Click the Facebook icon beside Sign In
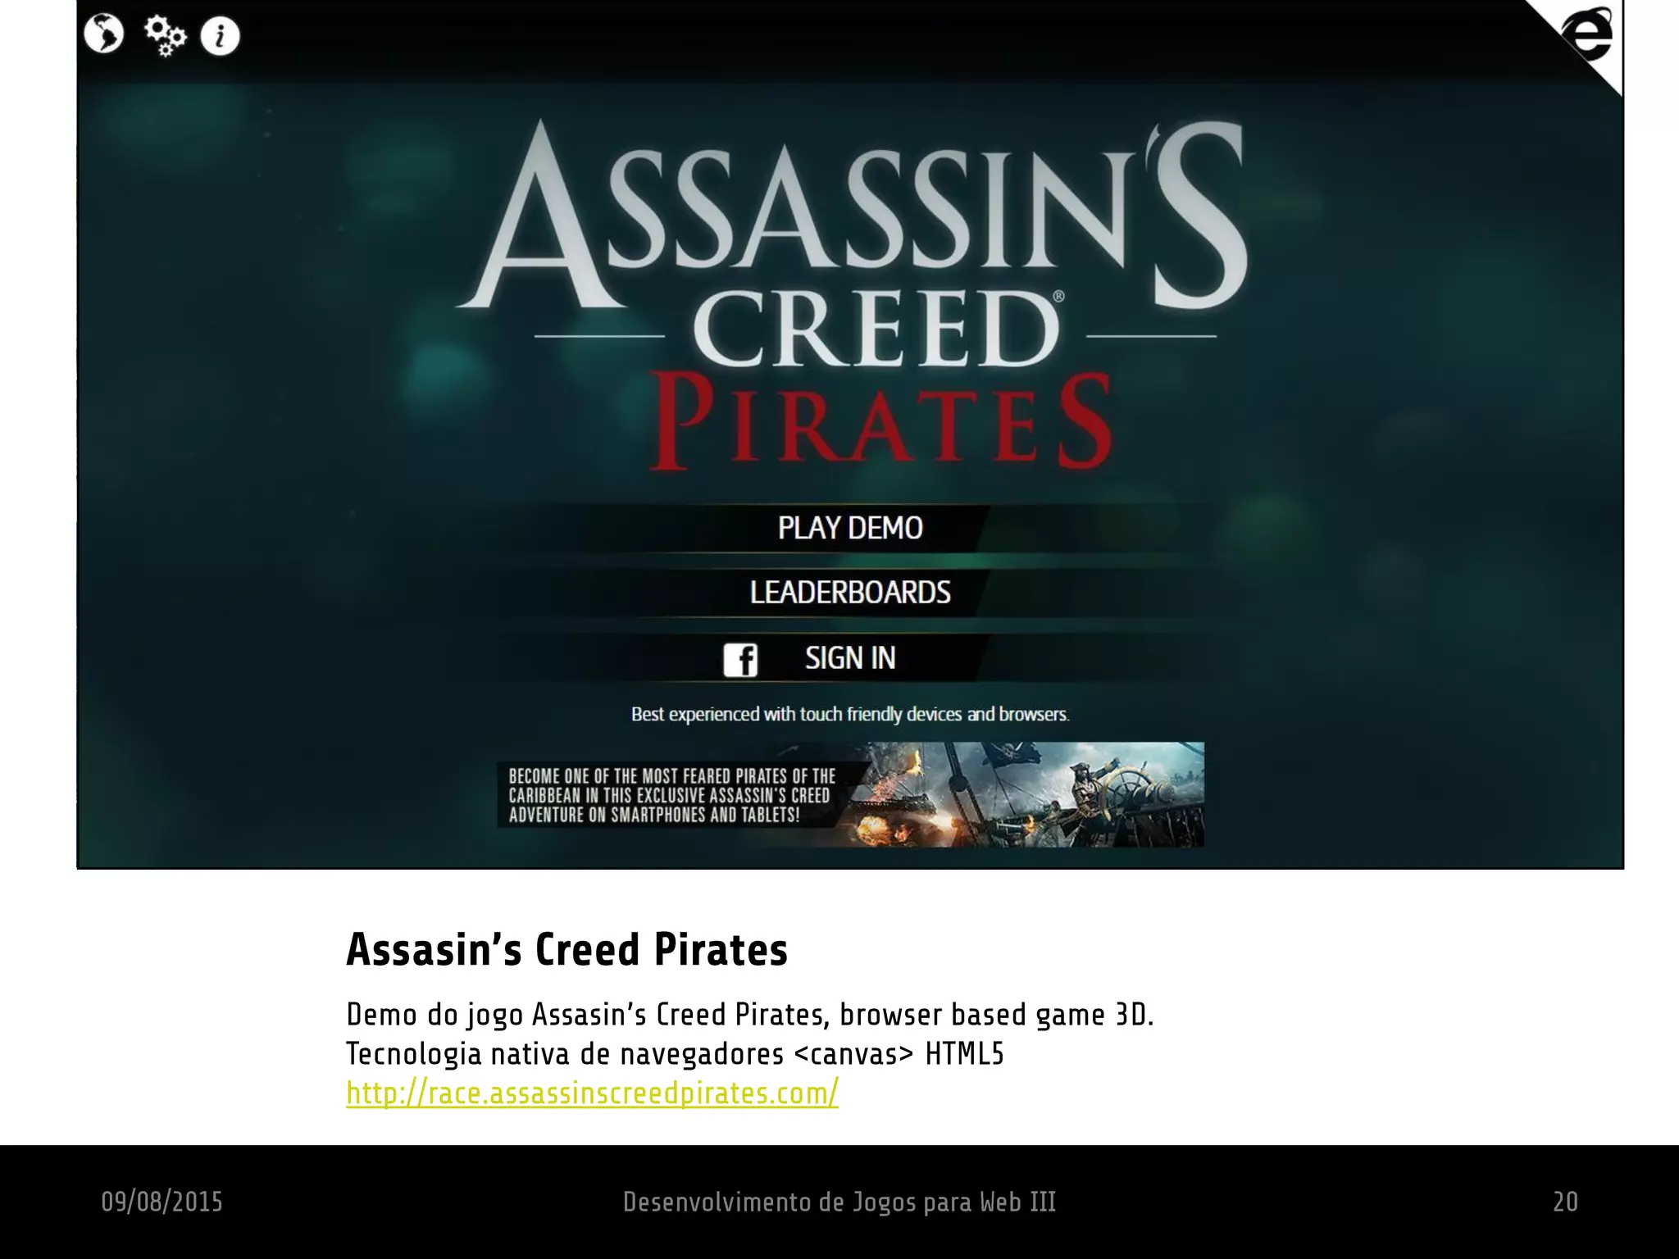 pyautogui.click(x=740, y=660)
